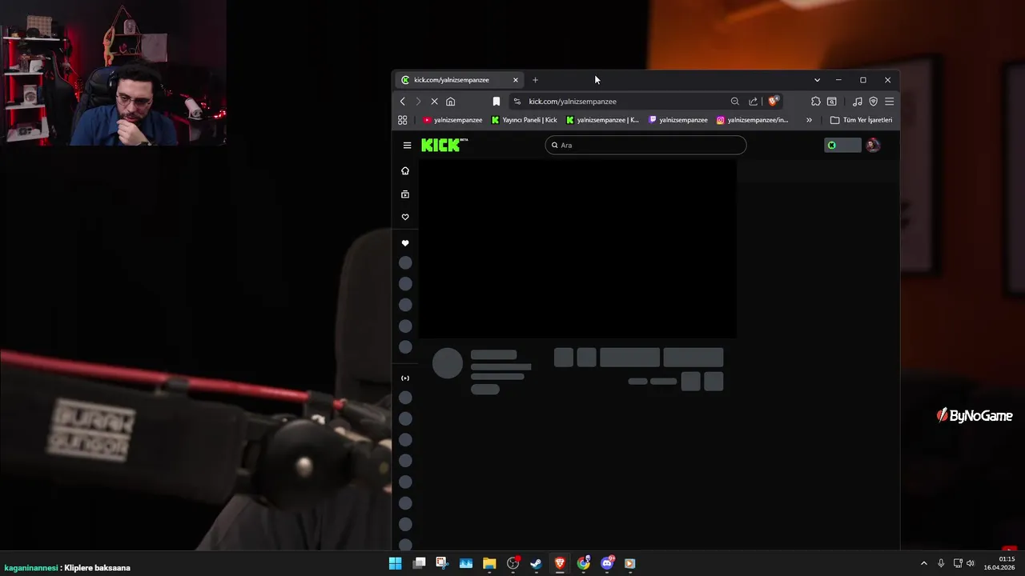This screenshot has height=576, width=1025.
Task: Click the Kick search field labeled Ara
Action: pyautogui.click(x=645, y=145)
